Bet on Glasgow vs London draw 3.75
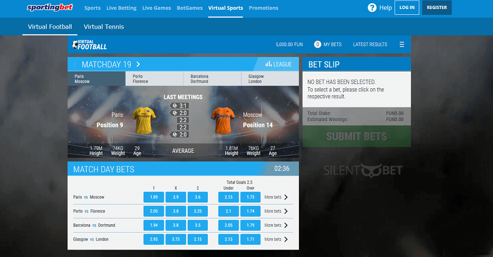493x257 pixels. pos(176,240)
